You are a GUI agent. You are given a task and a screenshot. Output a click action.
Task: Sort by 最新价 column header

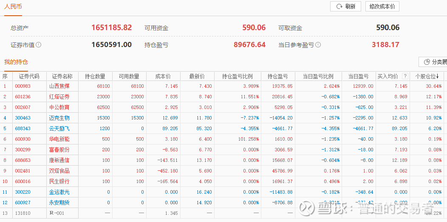[x=197, y=76]
